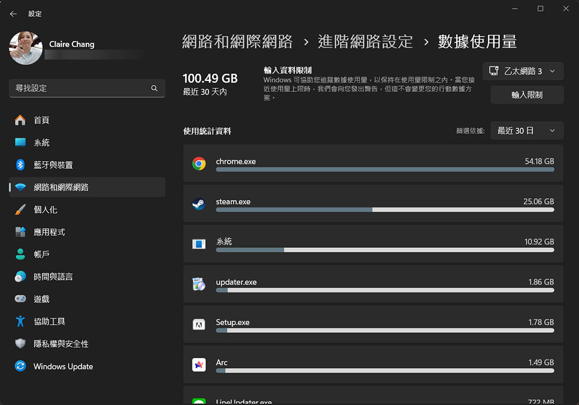Click the 篩選依據 label
579x405 pixels.
point(470,131)
